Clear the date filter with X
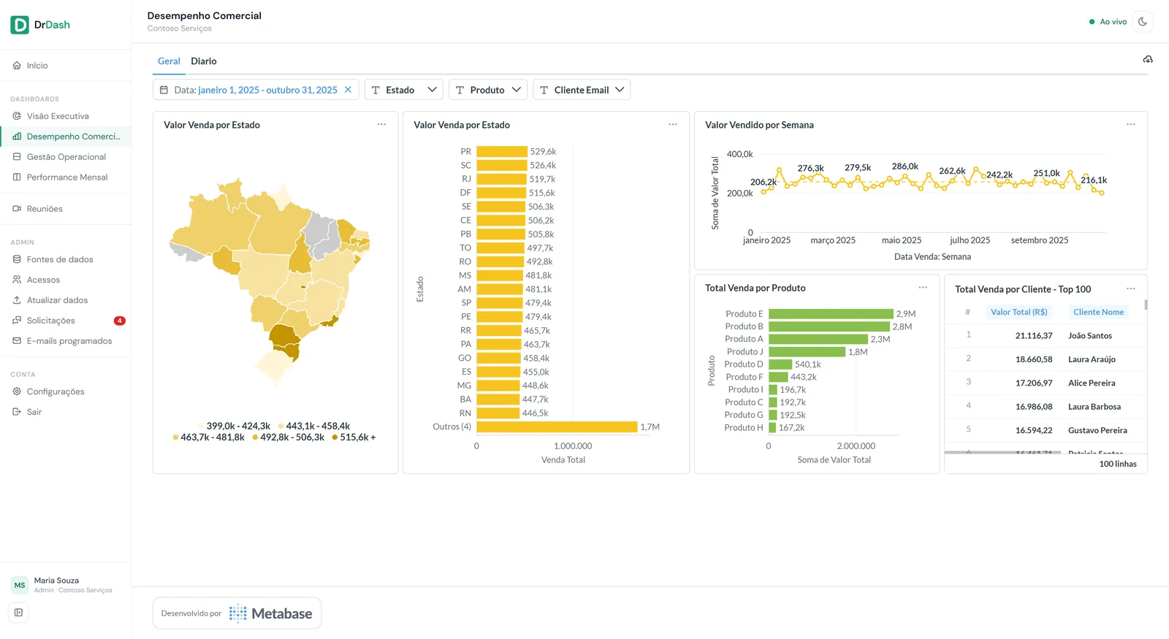Screen dimensions: 1169x639 click(x=348, y=90)
